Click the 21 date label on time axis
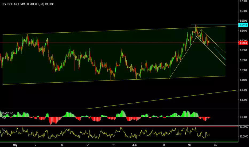This screenshot has width=249, height=147. 88,145
